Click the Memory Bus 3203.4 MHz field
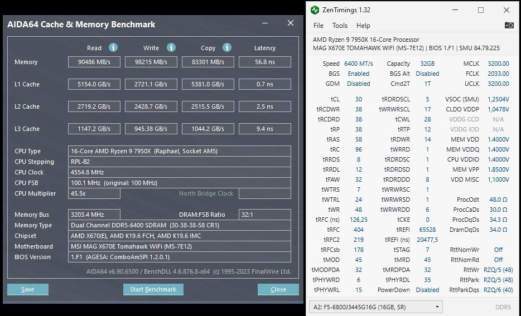Image resolution: width=521 pixels, height=316 pixels. 94,215
